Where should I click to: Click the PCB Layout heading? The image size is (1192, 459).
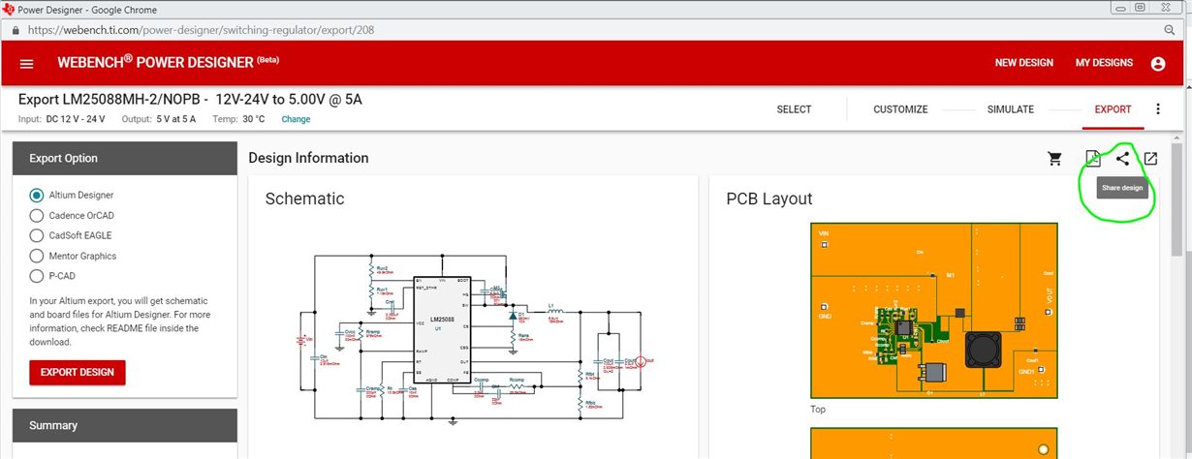pos(769,199)
